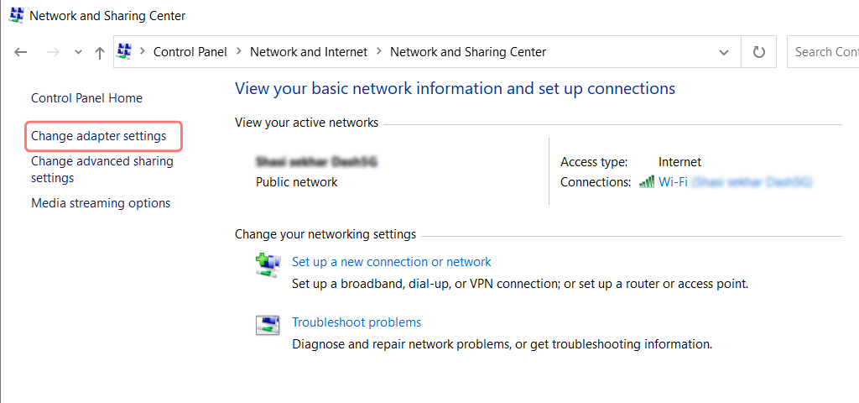
Task: Go to Control Panel Home
Action: (x=86, y=98)
